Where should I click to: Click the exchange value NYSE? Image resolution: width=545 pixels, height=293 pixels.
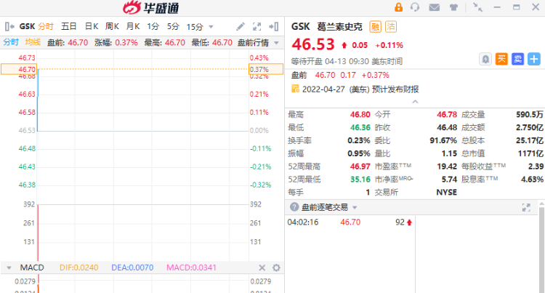pyautogui.click(x=447, y=192)
